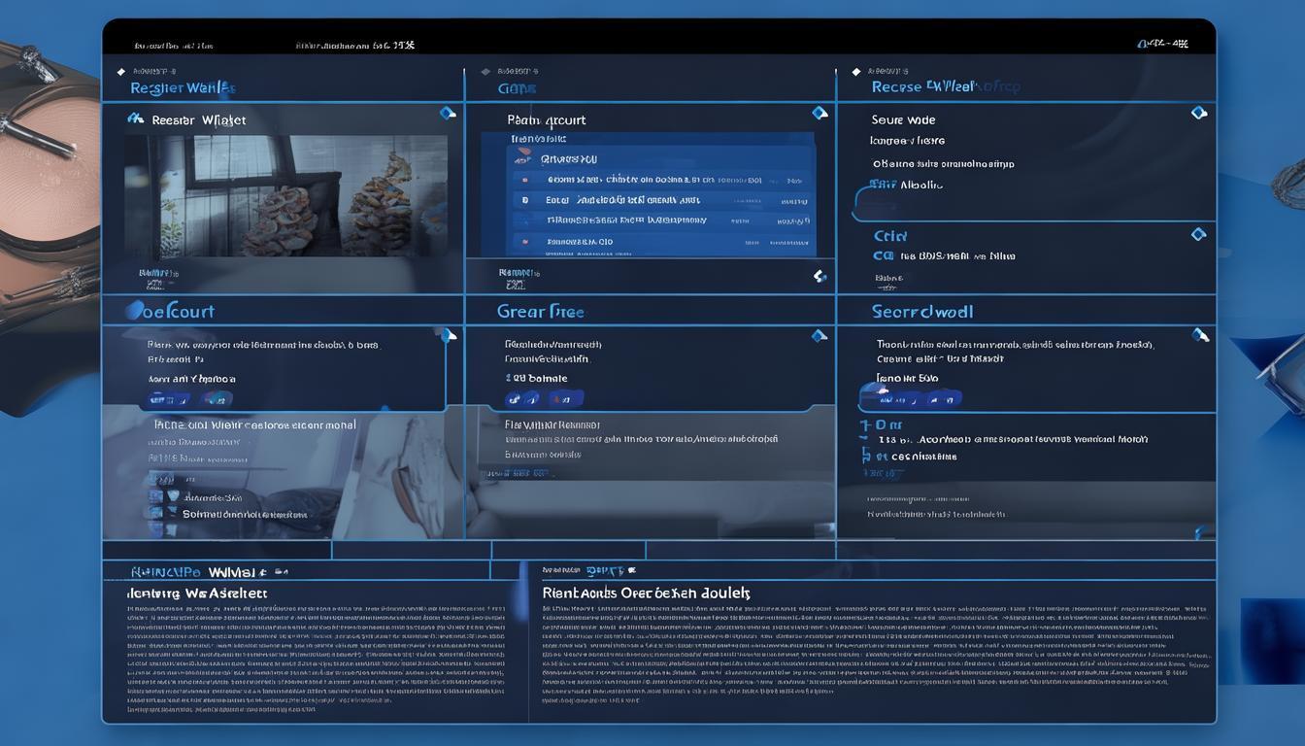Toggle the blue pill switch in Grear Free panel
The width and height of the screenshot is (1305, 746).
pyautogui.click(x=544, y=398)
